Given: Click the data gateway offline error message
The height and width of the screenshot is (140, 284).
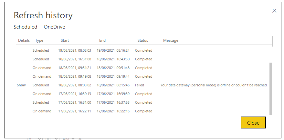Looking at the screenshot, I should coord(214,85).
